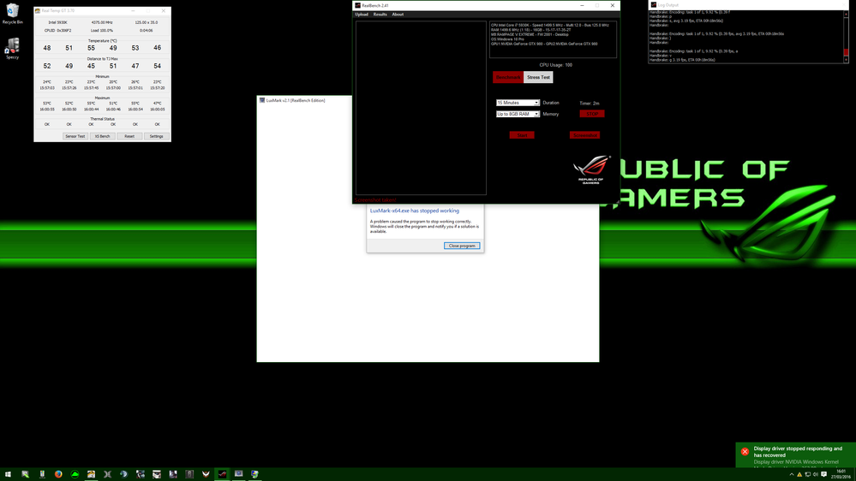The image size is (856, 481).
Task: Click the Windows Start button
Action: click(8, 474)
